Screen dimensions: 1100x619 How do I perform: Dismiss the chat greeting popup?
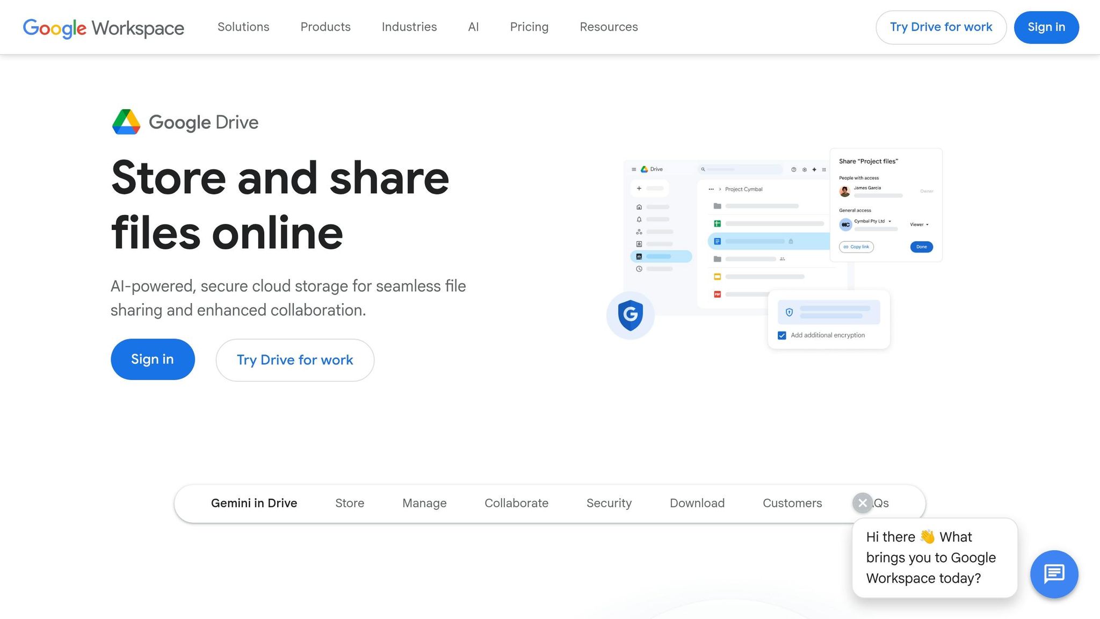point(863,503)
